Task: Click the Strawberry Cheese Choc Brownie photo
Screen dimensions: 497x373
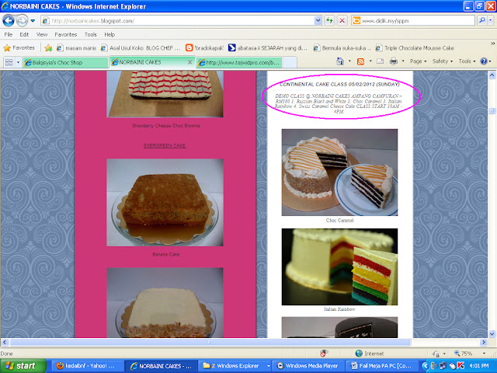Action: 165,94
